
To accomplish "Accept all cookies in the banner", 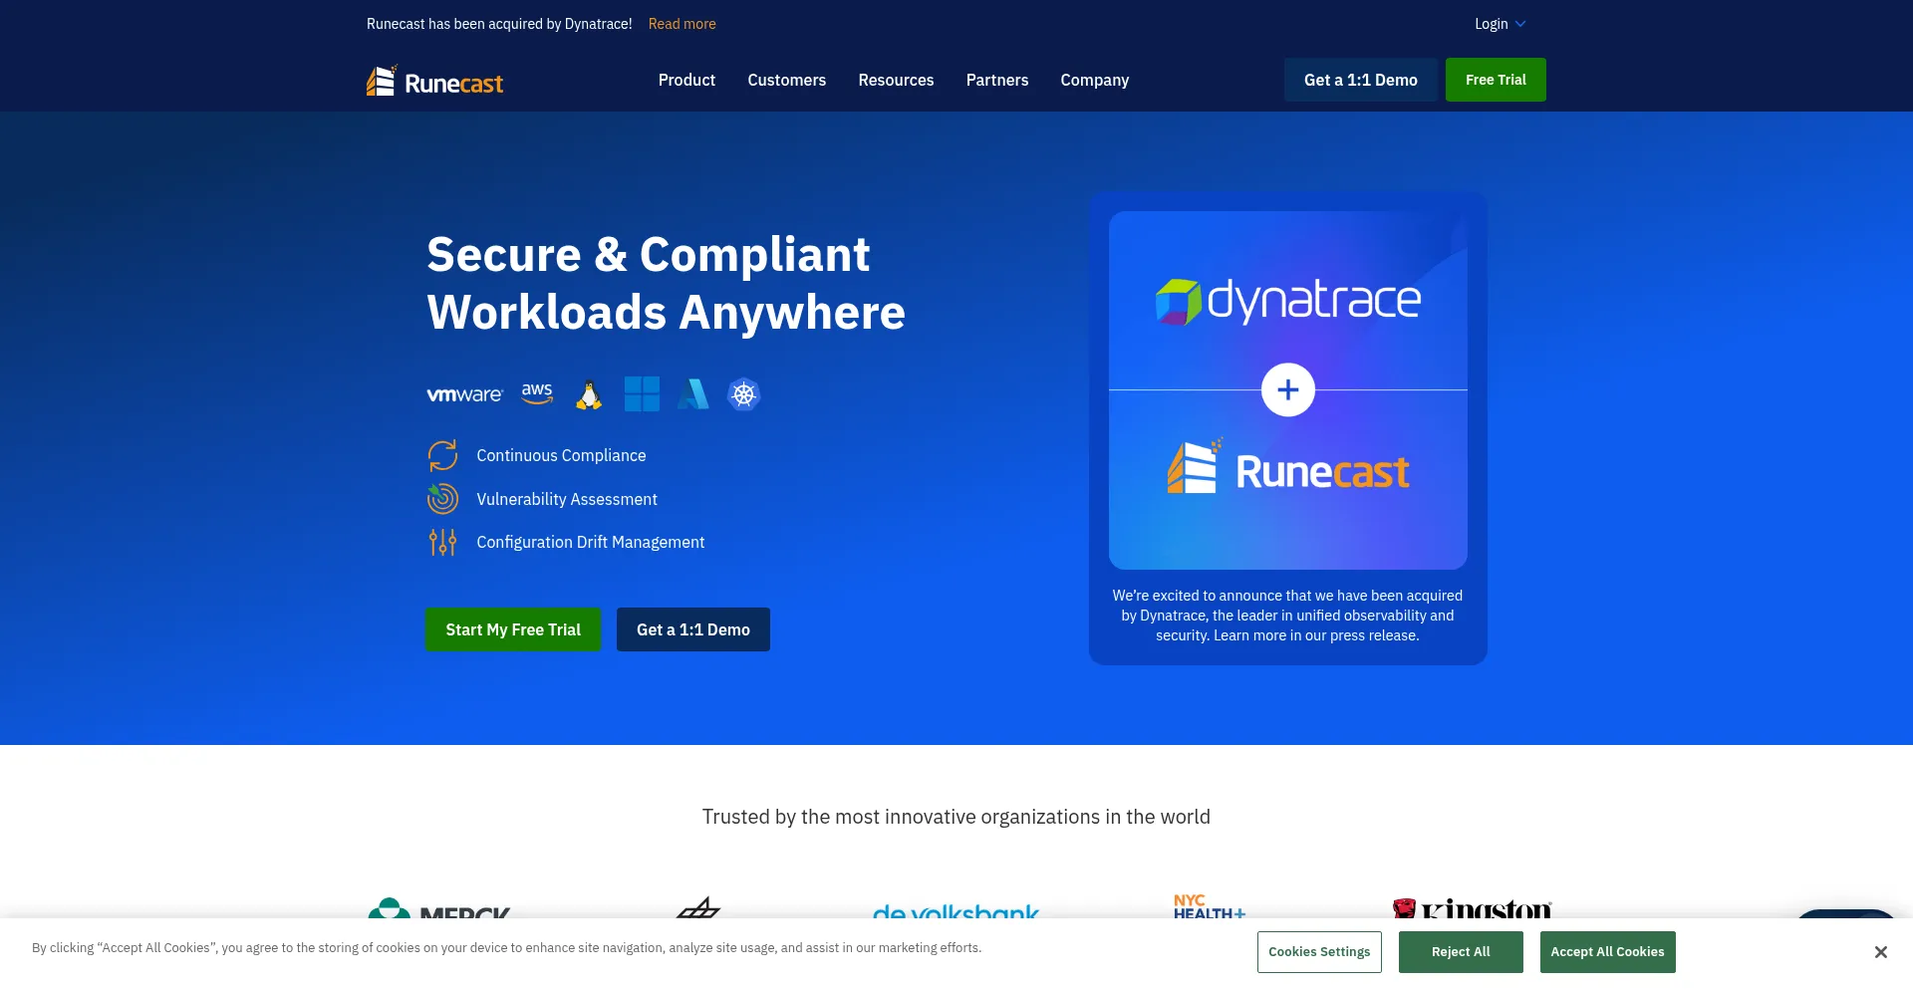I will (1607, 952).
